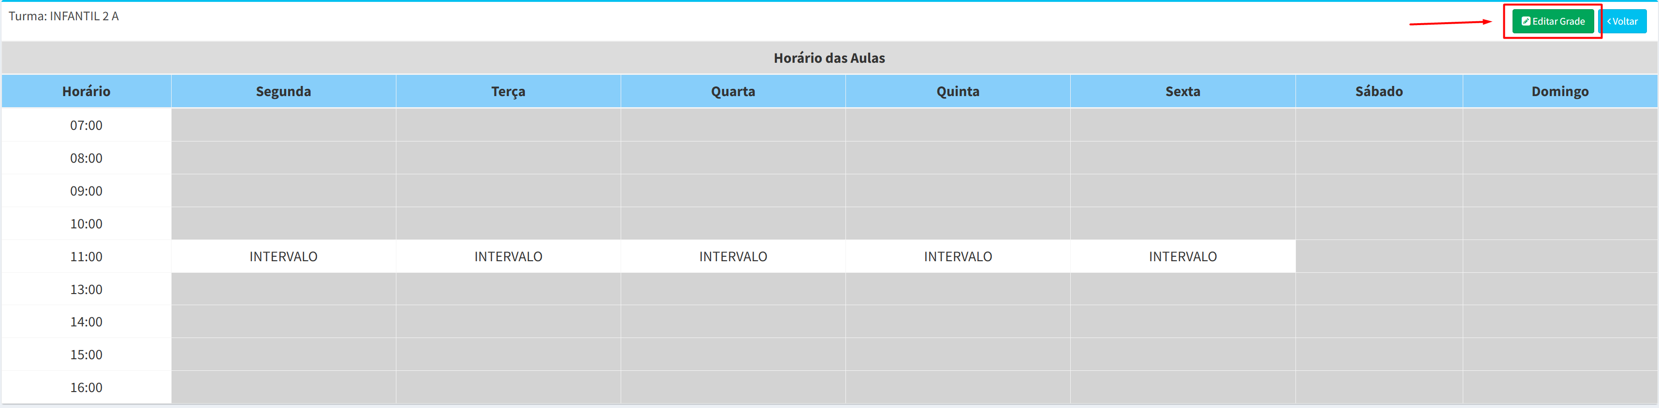Select the Terça column header
This screenshot has height=408, width=1659.
pos(508,91)
